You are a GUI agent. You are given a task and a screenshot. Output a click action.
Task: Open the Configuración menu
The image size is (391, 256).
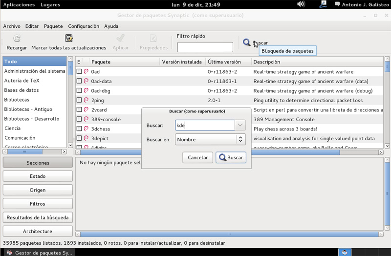[84, 26]
